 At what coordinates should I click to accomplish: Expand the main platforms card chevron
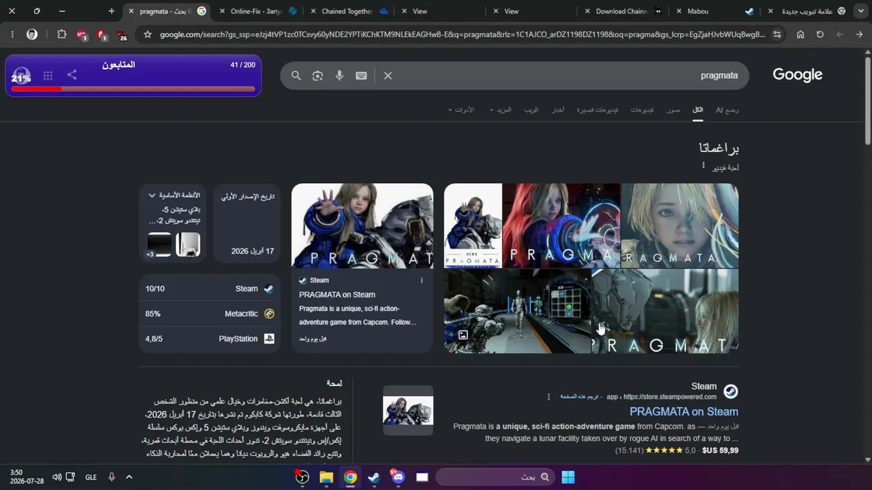click(x=152, y=195)
